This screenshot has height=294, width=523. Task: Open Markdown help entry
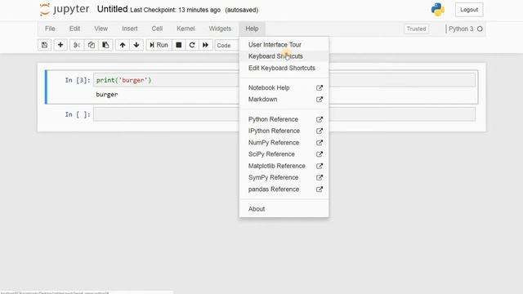pyautogui.click(x=284, y=100)
